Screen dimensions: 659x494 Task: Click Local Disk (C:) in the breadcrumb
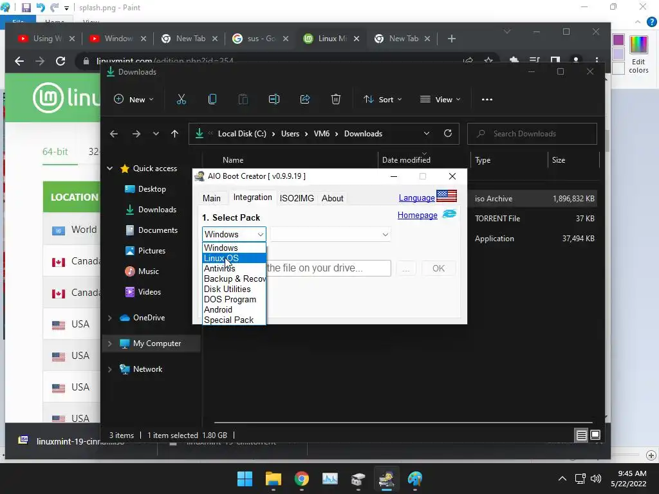tap(242, 134)
